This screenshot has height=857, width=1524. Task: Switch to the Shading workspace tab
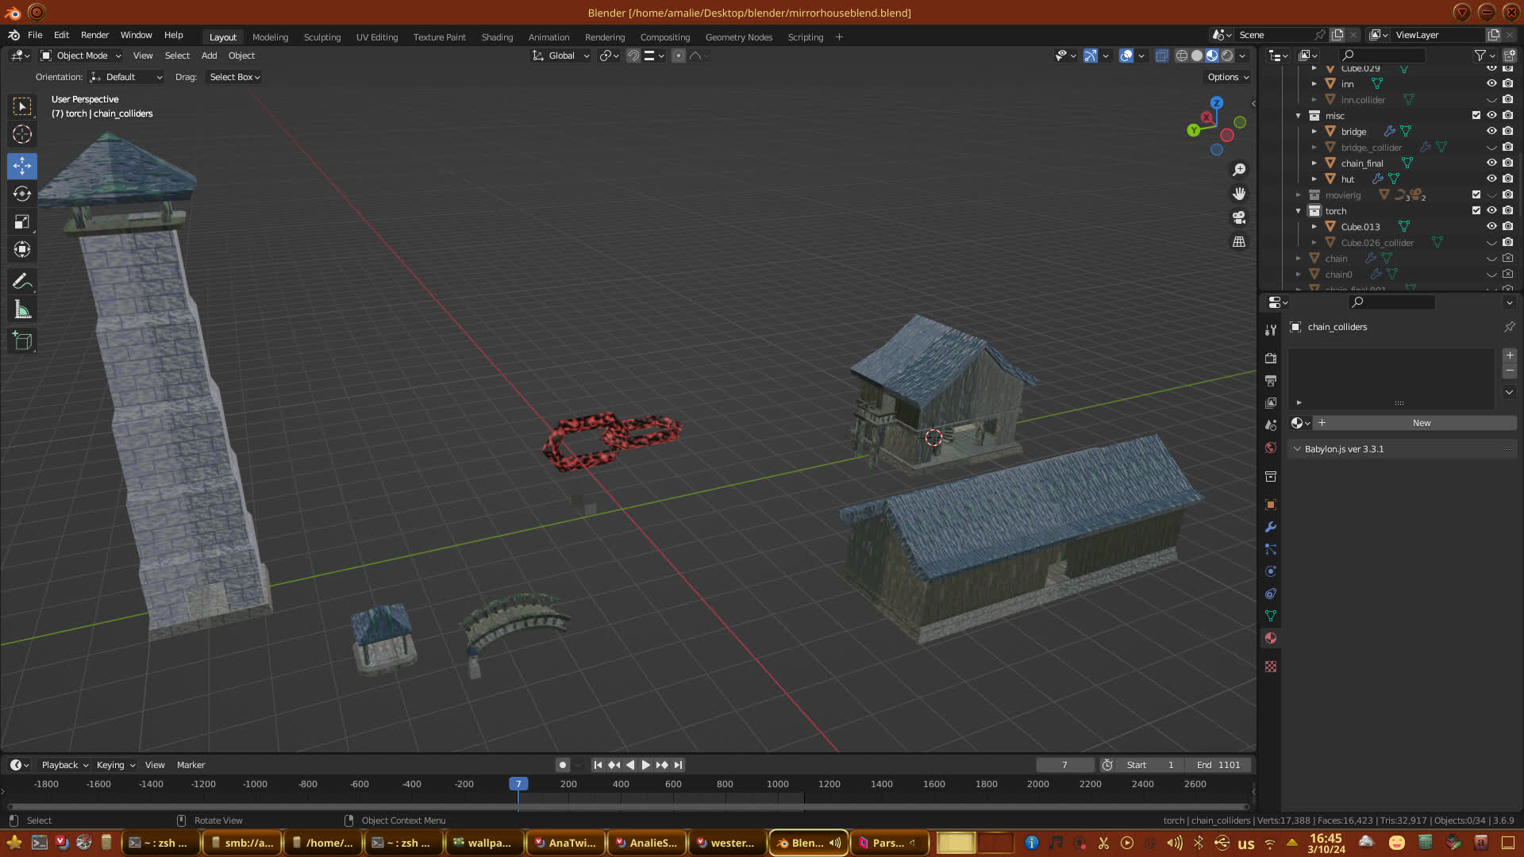coord(497,37)
